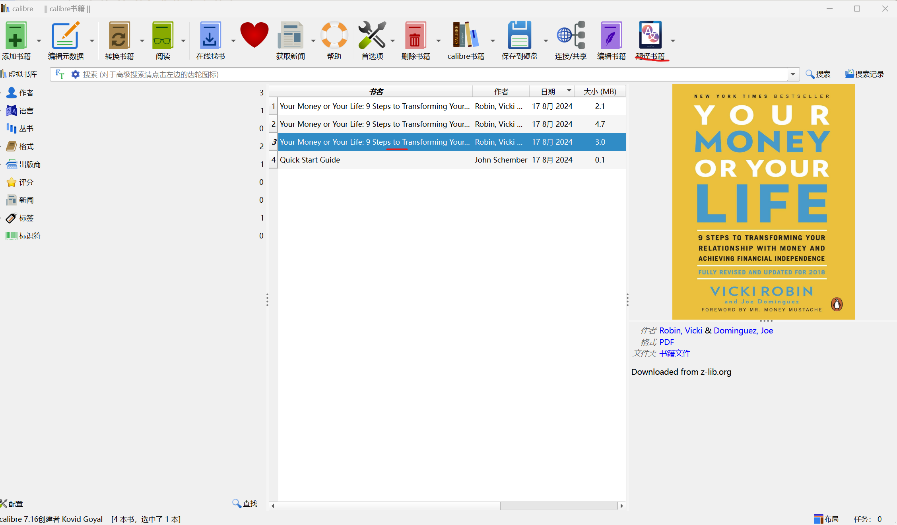Image resolution: width=897 pixels, height=525 pixels.
Task: Expand 翻译书籍 dropdown arrow
Action: pyautogui.click(x=673, y=41)
